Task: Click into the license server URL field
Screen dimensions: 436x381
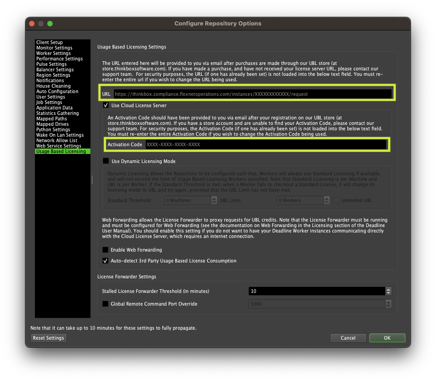Action: [253, 94]
